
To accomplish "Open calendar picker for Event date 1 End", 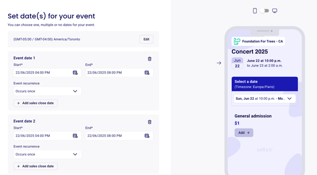I will tap(147, 73).
